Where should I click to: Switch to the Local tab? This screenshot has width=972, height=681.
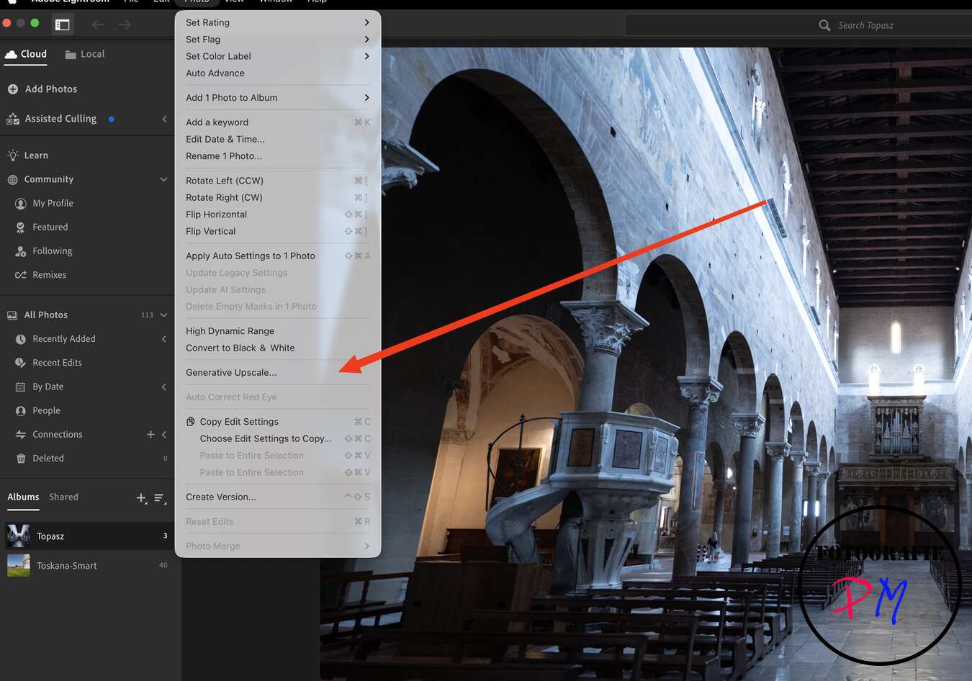(x=85, y=54)
